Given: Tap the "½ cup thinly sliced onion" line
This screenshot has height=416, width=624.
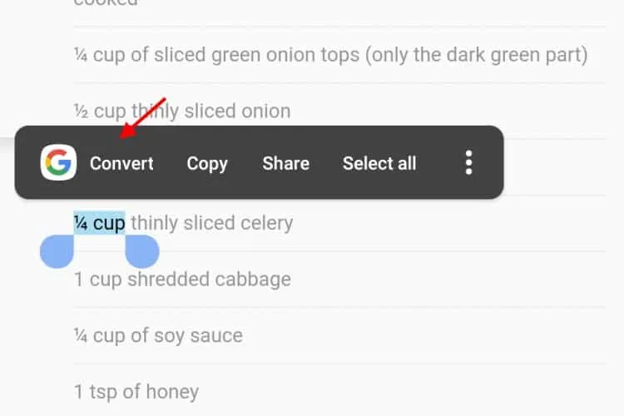Looking at the screenshot, I should 182,111.
